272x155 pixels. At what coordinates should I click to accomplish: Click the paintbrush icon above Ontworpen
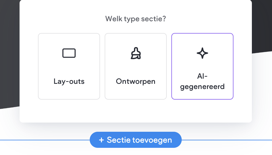pos(136,53)
